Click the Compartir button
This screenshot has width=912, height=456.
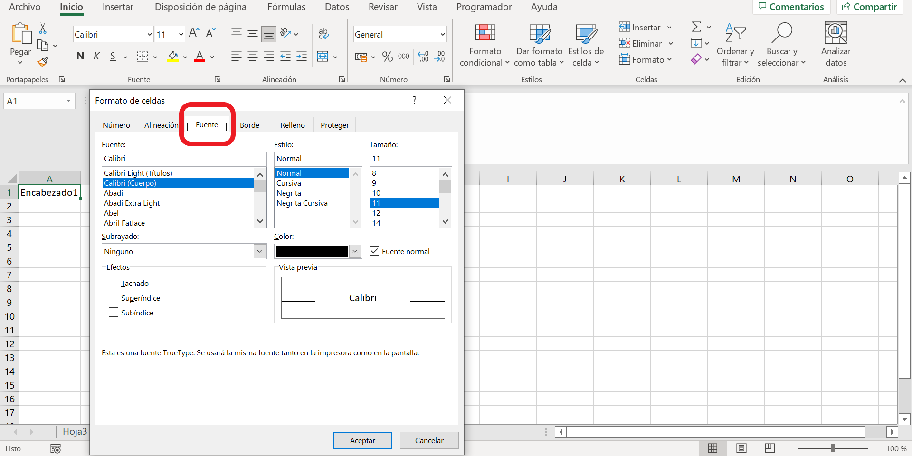869,7
